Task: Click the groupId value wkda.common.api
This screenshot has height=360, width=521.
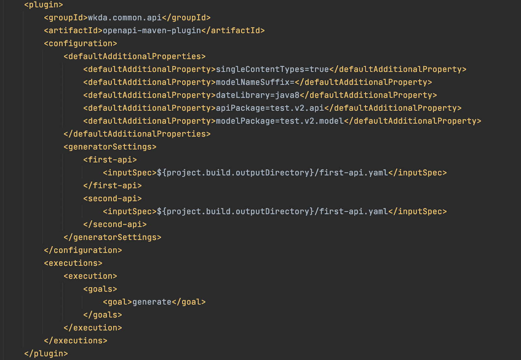Action: click(x=125, y=18)
